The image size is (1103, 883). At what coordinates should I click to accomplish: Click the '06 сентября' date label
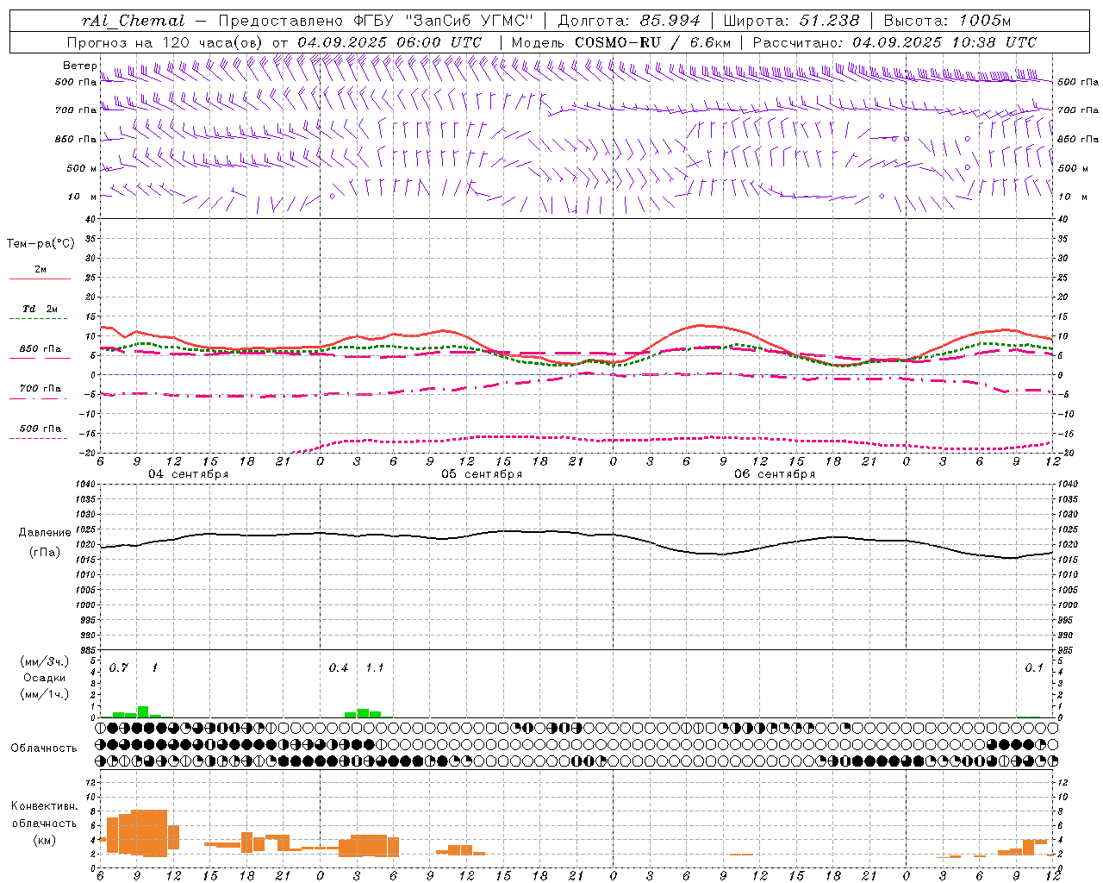coord(775,474)
